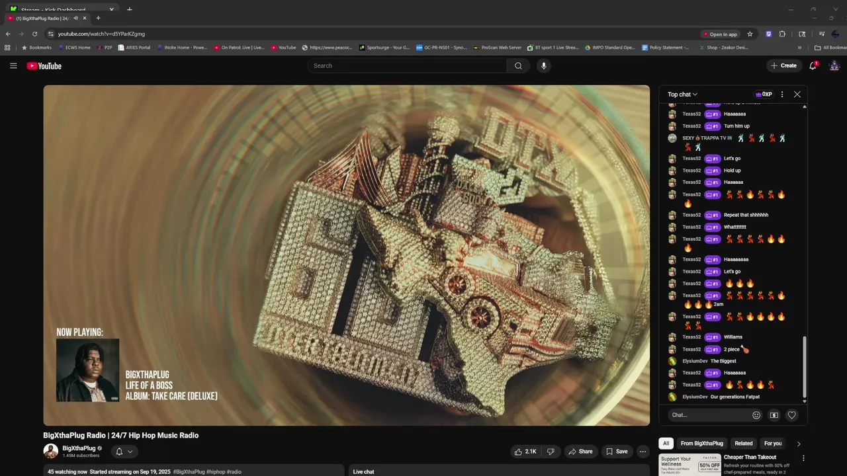Click the #BigXthaPlug hashtag in description
The image size is (847, 476).
189,472
